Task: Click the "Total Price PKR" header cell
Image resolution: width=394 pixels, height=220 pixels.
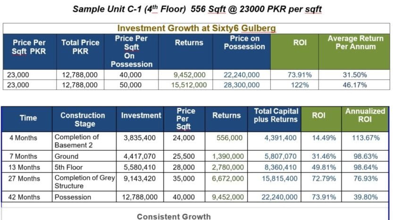Action: 80,47
